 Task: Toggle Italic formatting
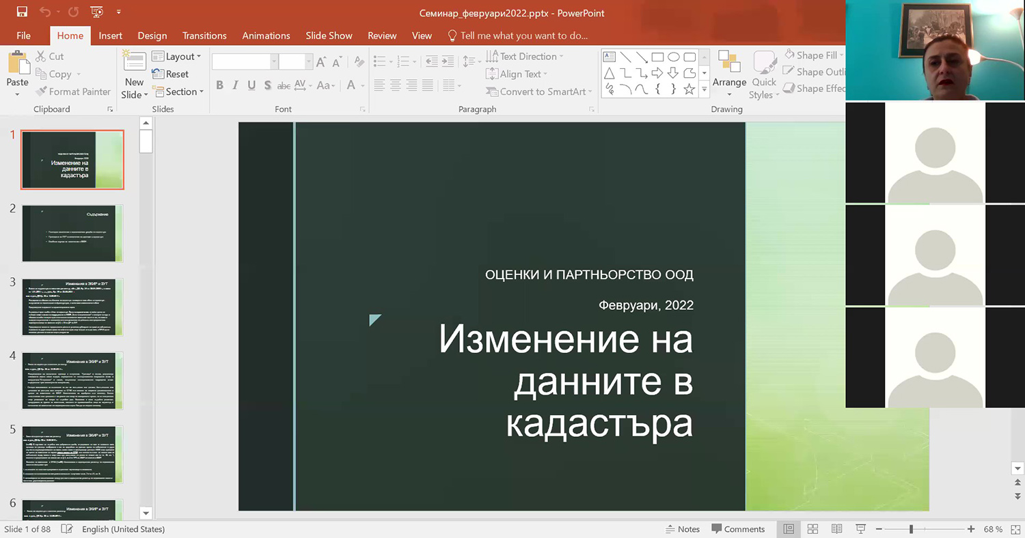pos(235,85)
